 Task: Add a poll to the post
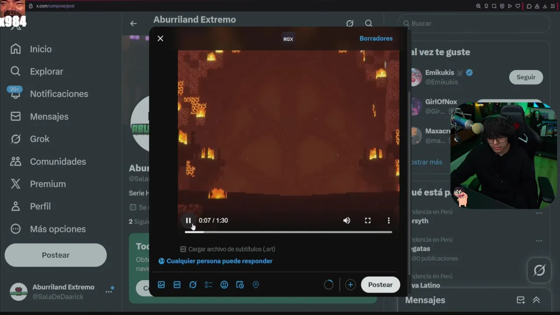(x=209, y=285)
